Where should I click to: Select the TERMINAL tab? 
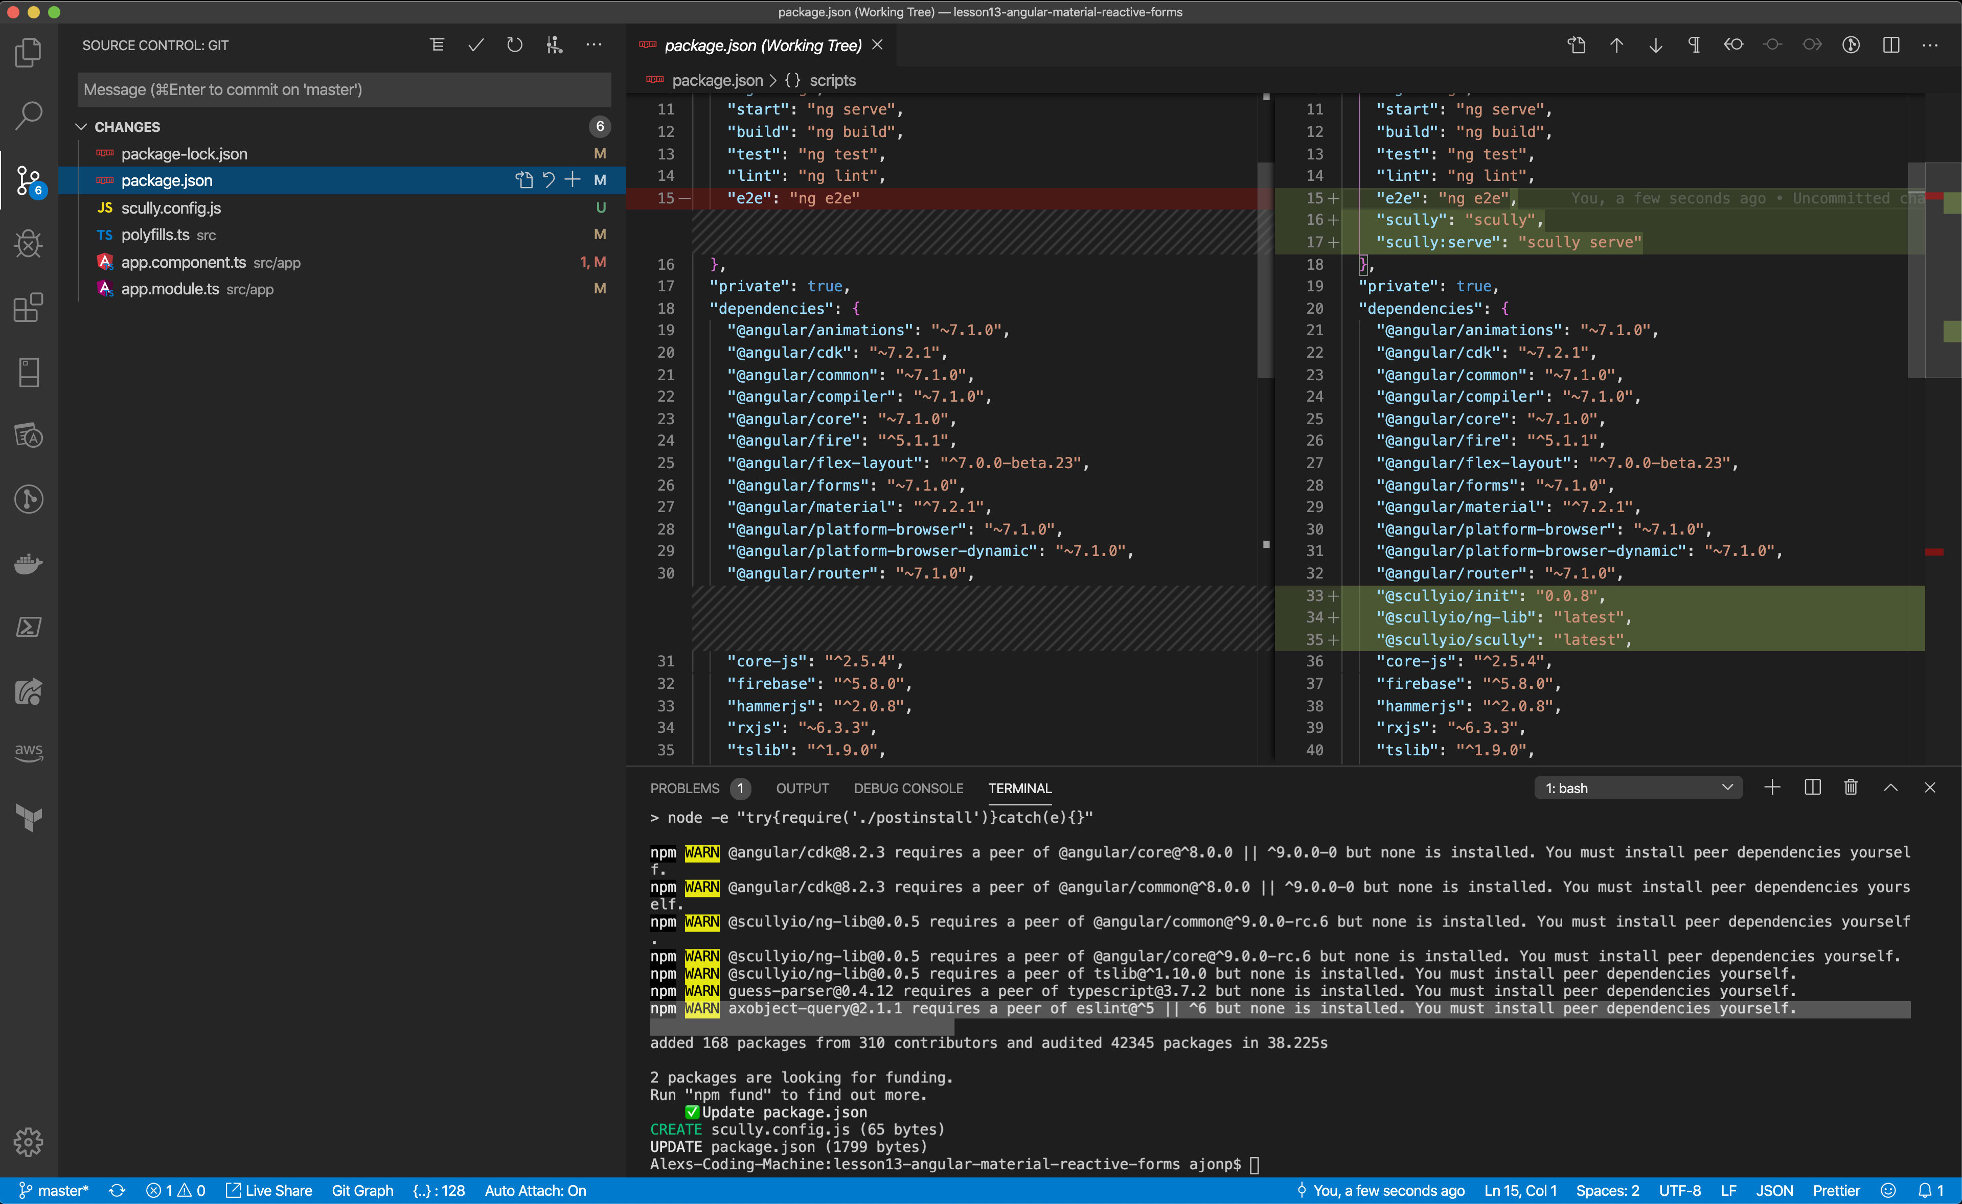pos(1020,789)
